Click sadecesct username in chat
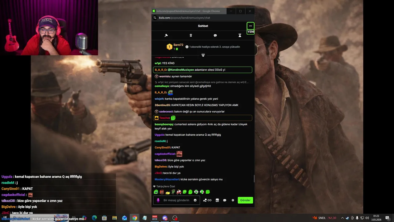The height and width of the screenshot is (222, 394). 166,111
